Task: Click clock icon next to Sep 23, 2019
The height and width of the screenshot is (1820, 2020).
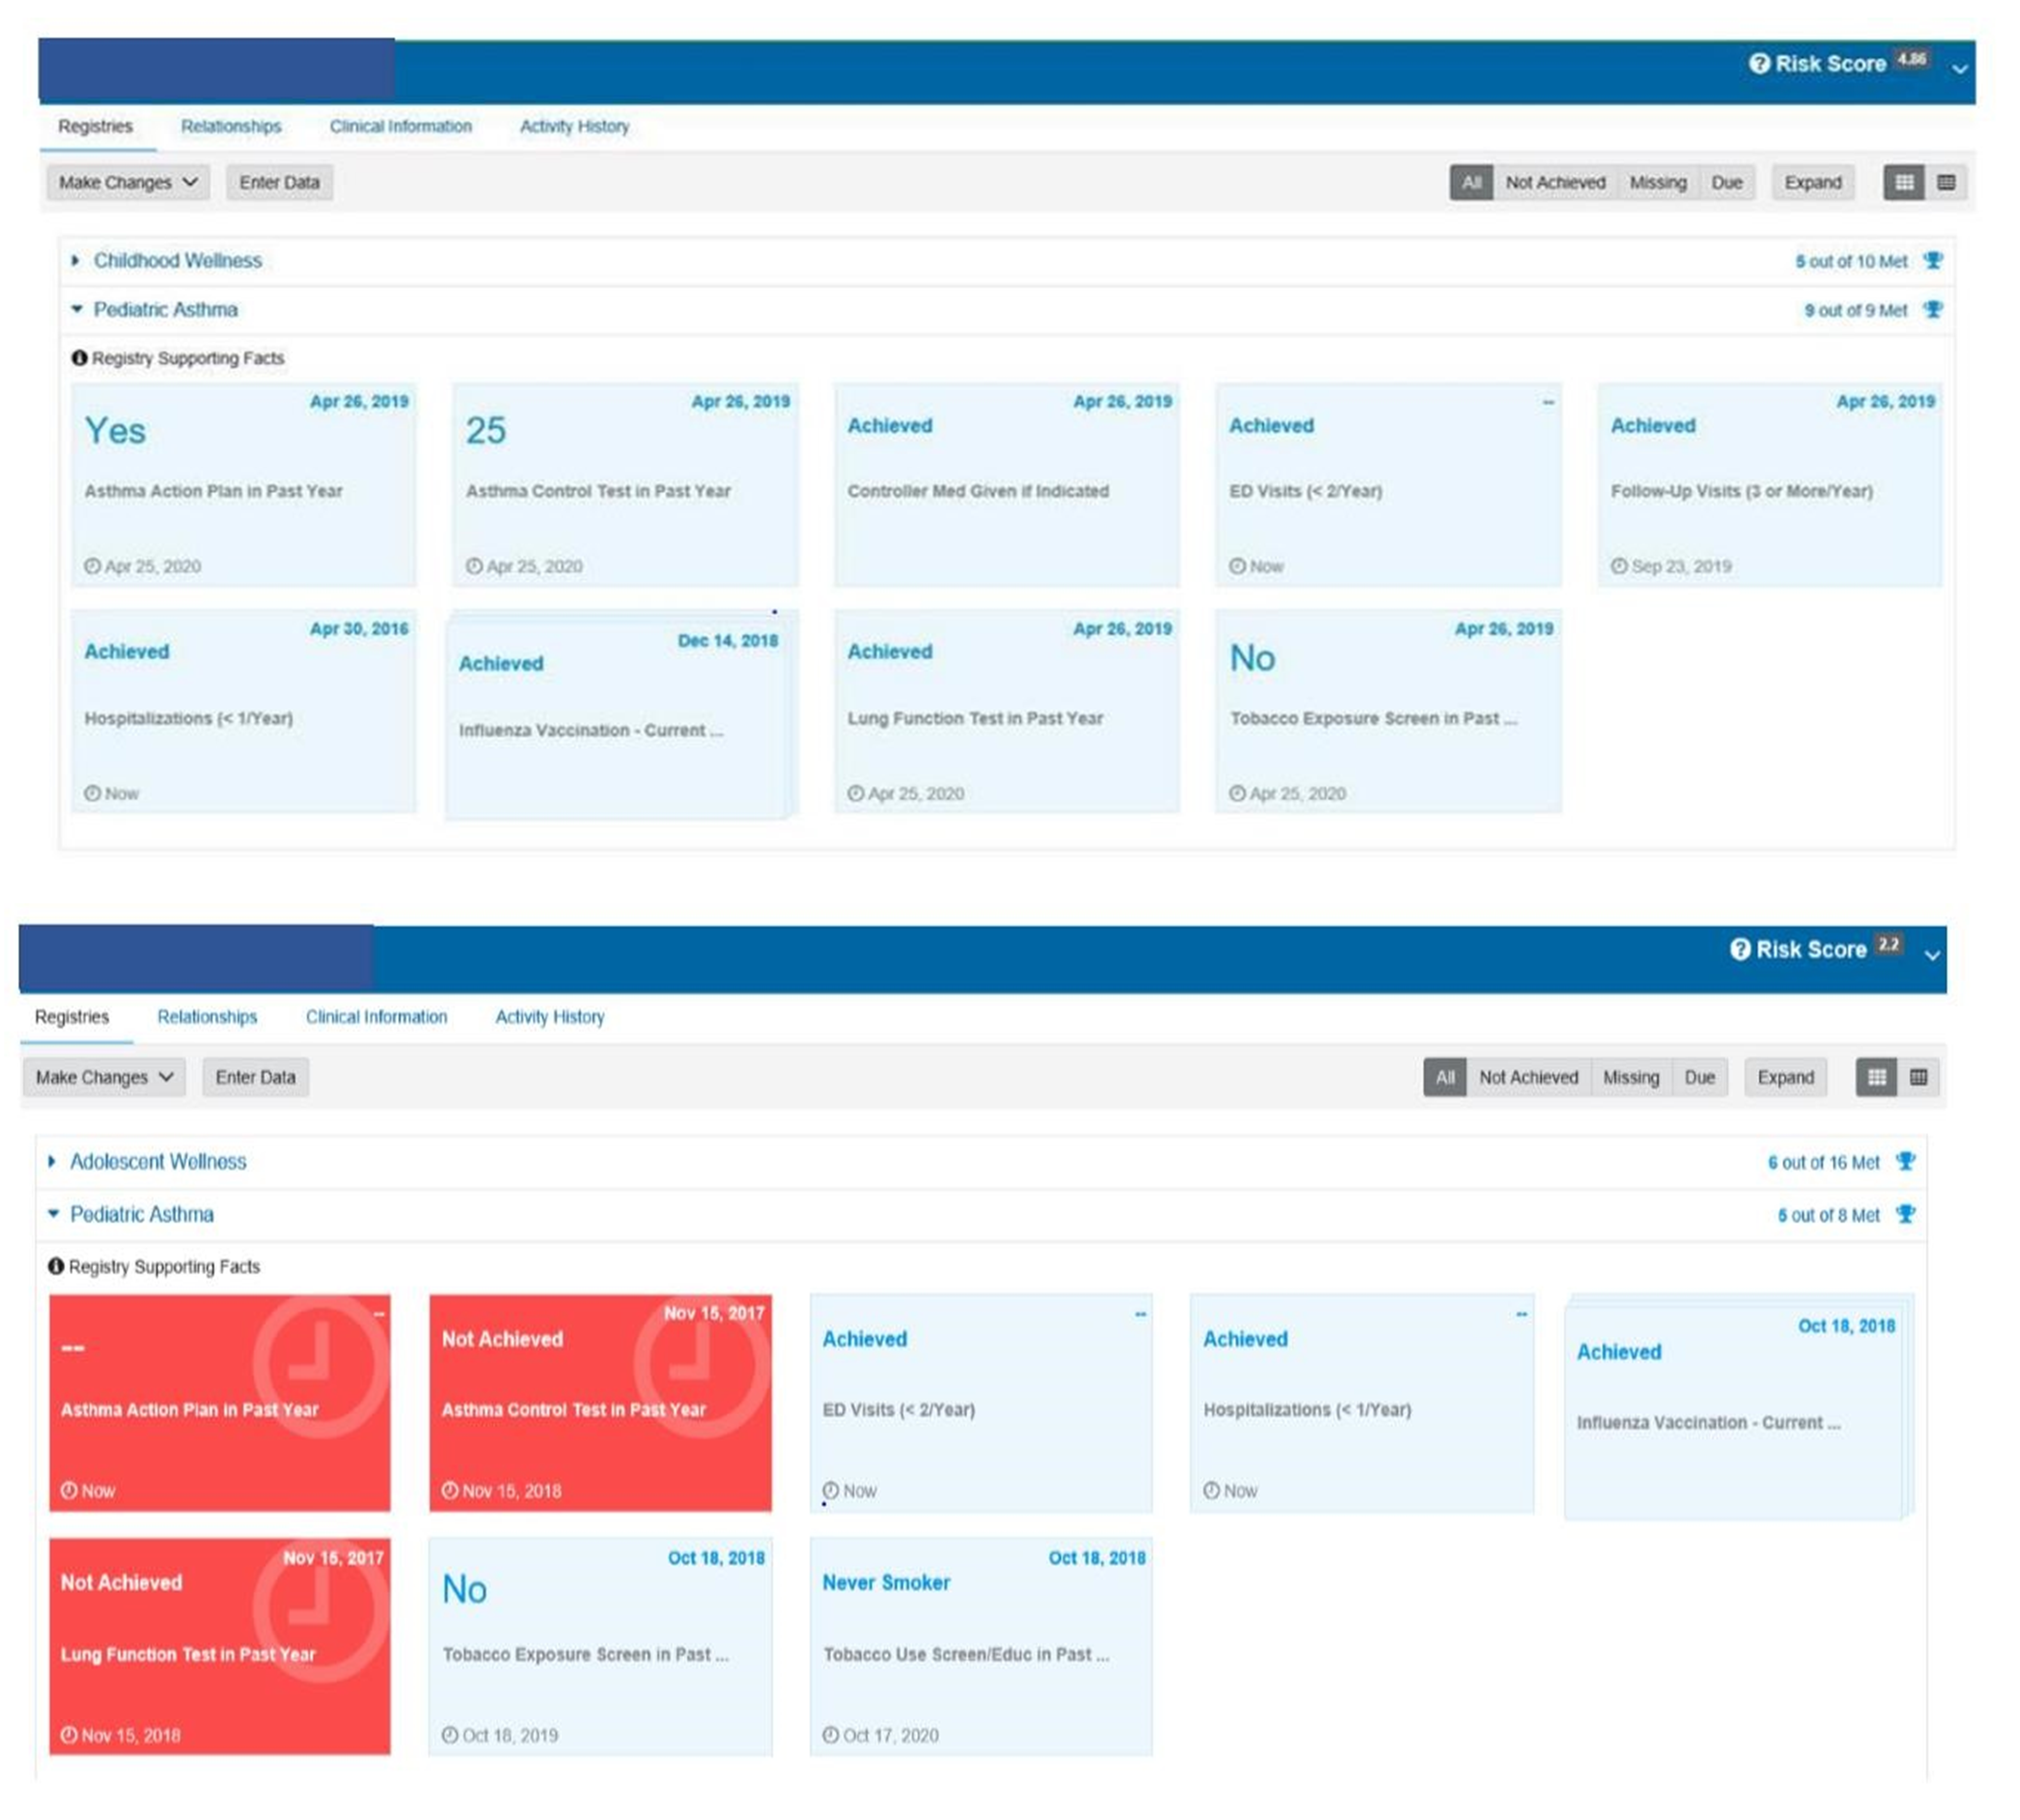Action: (1619, 566)
